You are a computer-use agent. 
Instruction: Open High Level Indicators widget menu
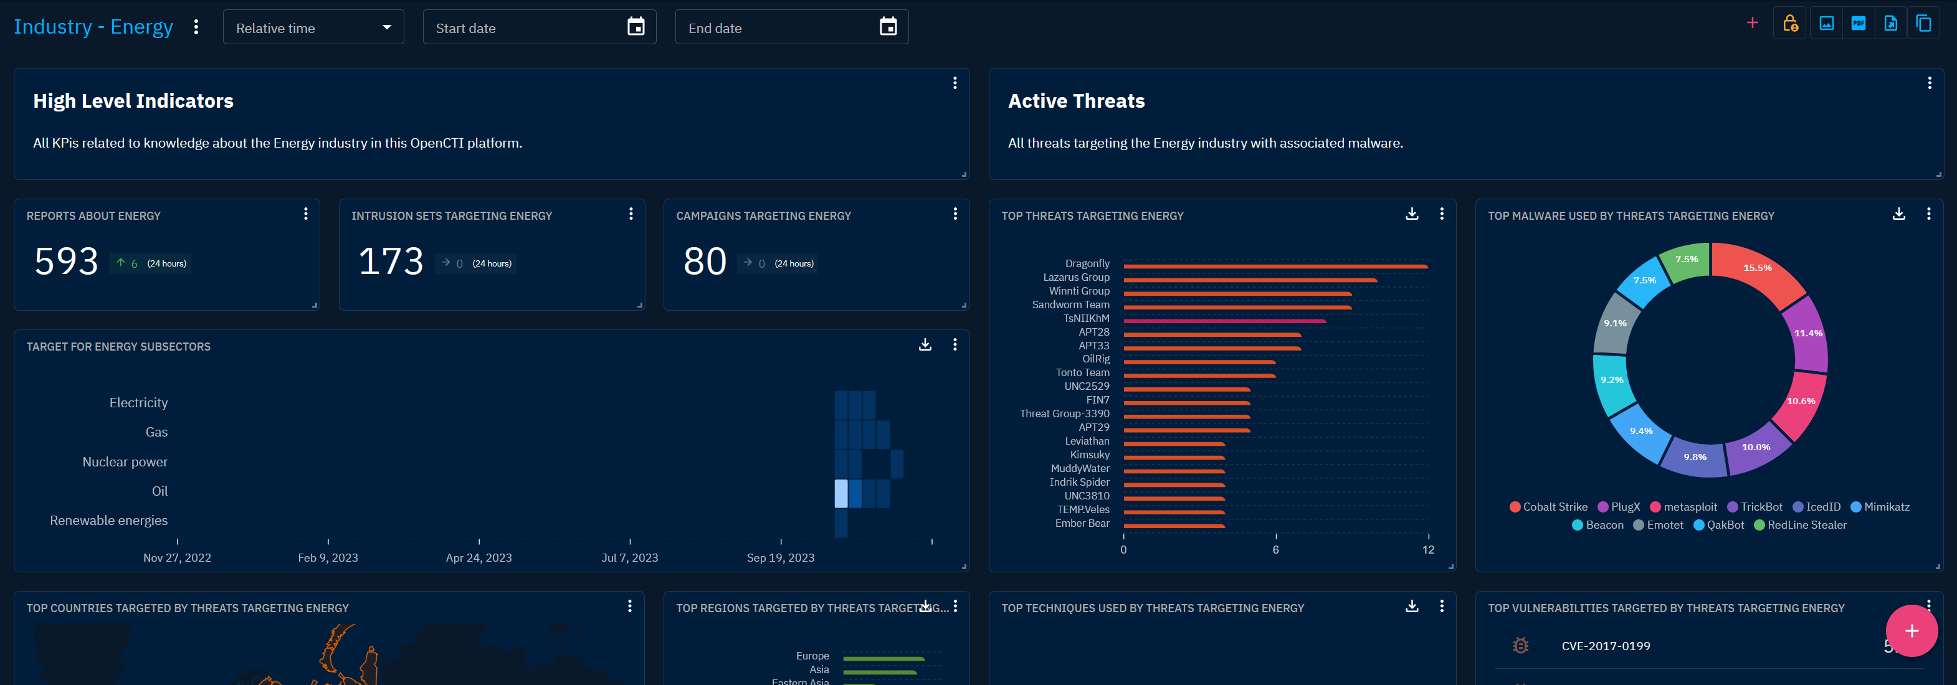[x=955, y=83]
